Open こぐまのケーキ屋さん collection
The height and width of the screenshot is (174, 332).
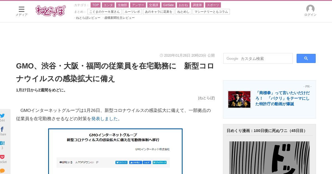[105, 12]
